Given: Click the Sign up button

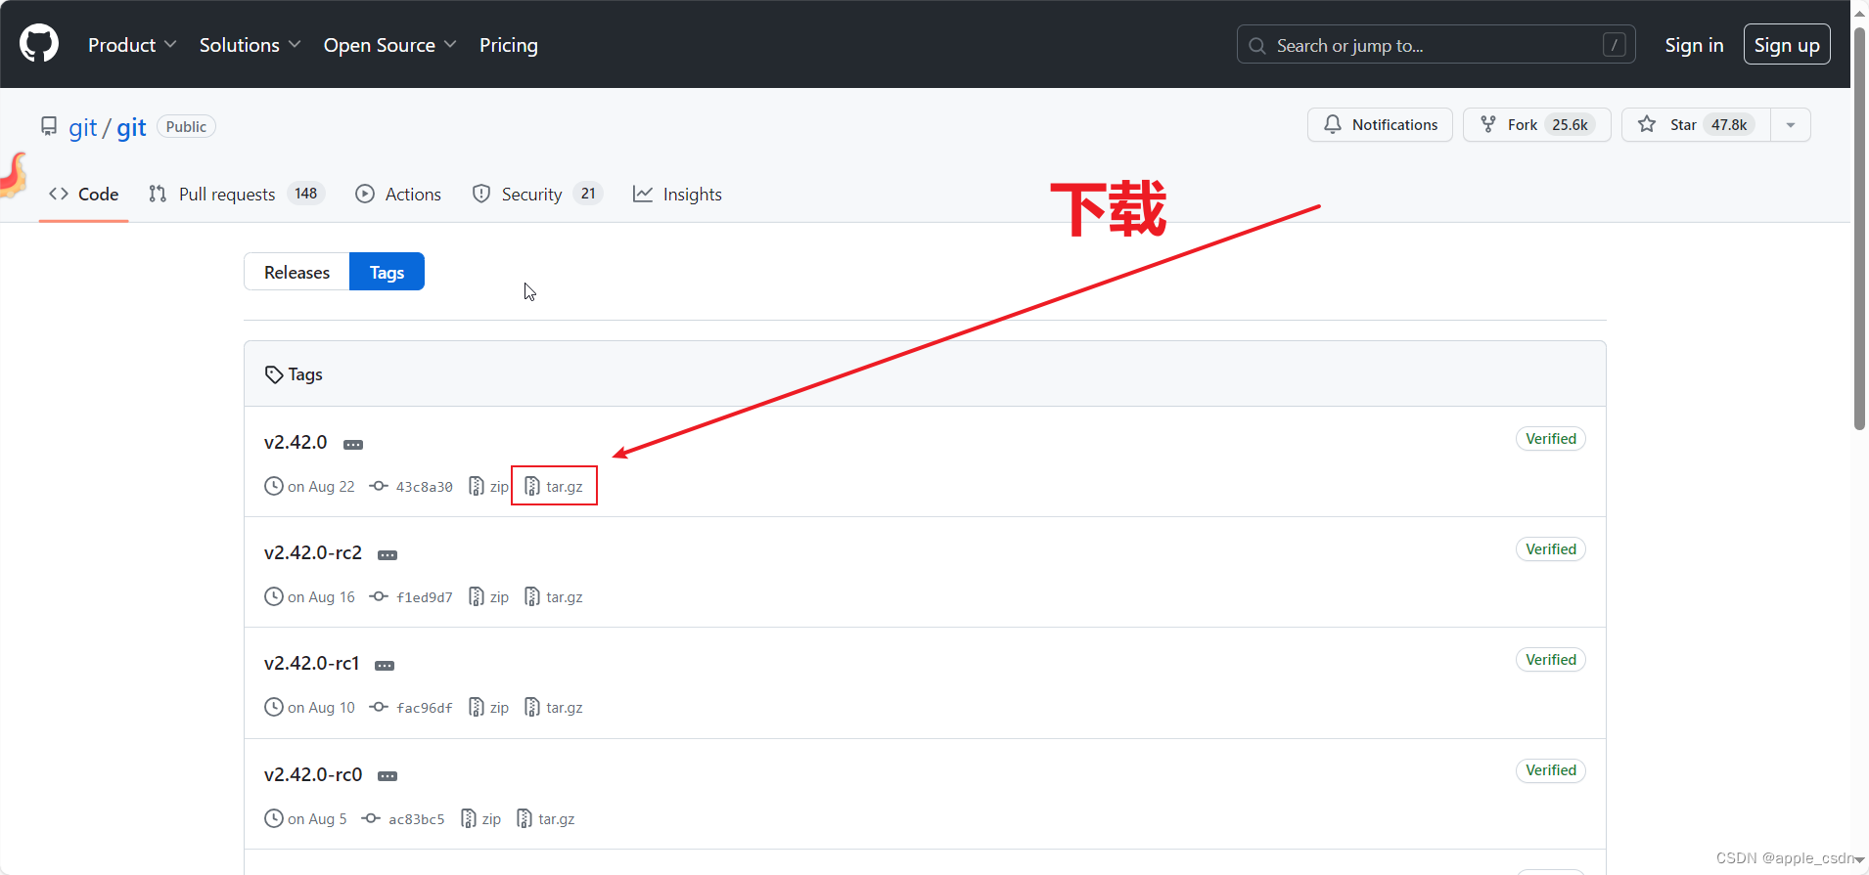Looking at the screenshot, I should pos(1787,45).
